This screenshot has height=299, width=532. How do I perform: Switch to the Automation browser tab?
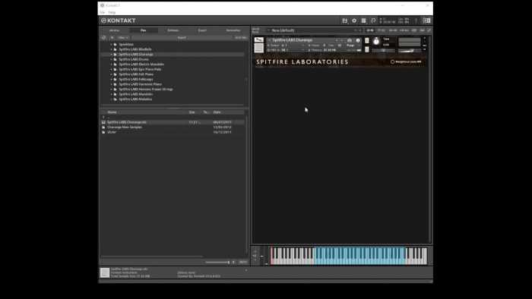233,30
